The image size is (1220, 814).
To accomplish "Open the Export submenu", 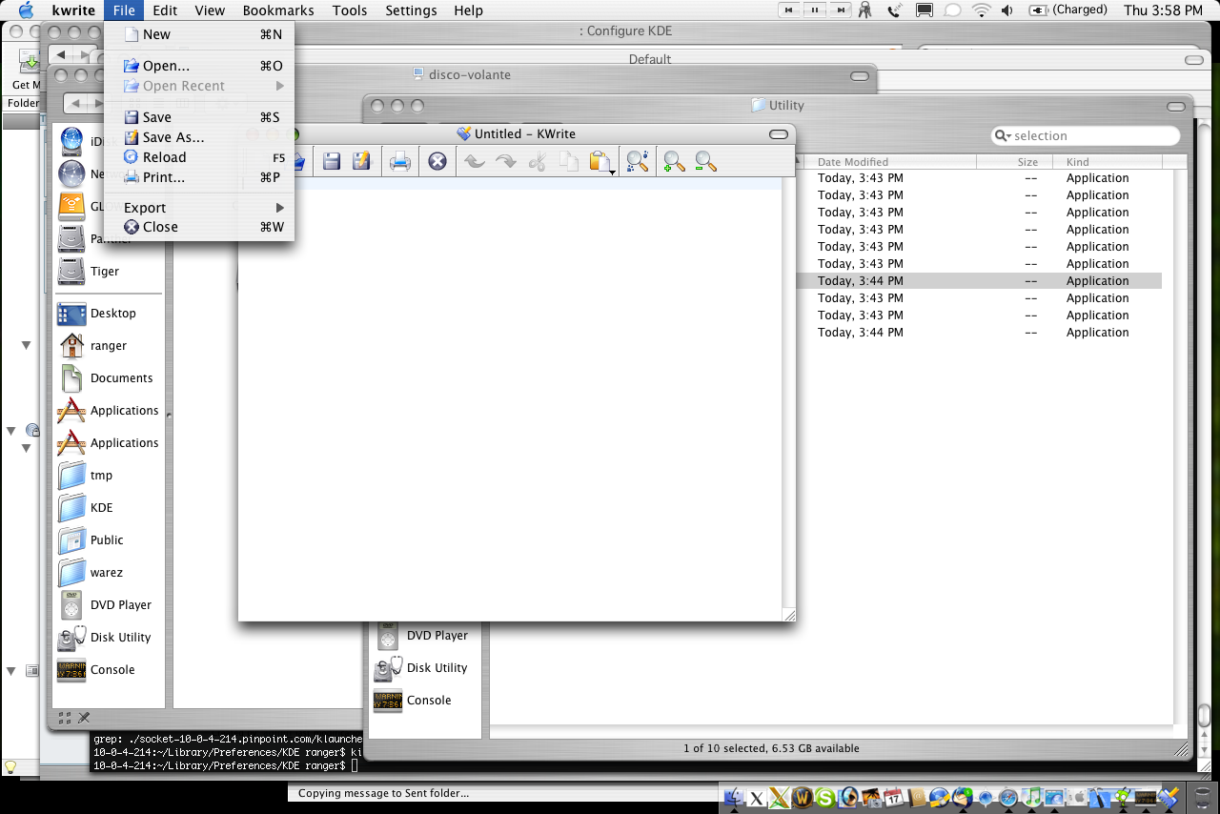I will [199, 208].
